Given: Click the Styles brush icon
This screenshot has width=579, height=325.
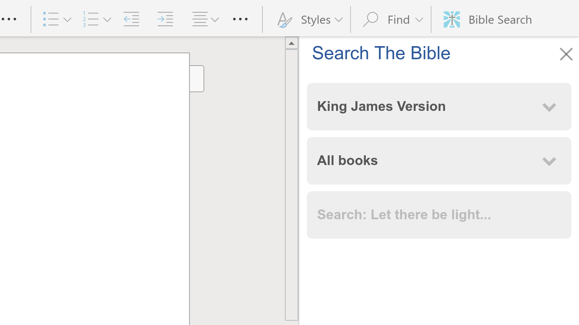Looking at the screenshot, I should [x=284, y=19].
